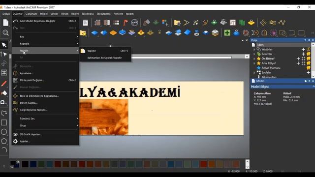
Task: Open the Tümünü Seç submenu
Action: 45,118
